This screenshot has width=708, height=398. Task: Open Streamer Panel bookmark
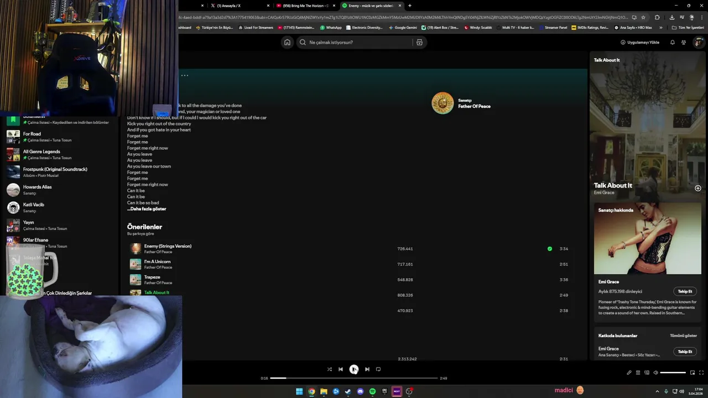click(553, 28)
